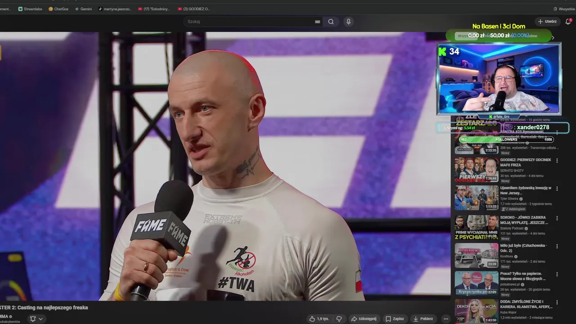This screenshot has height=324, width=576.
Task: Open GOODIEZ: PIERWSZY ODCINEK MAFII FRIZA video
Action: [x=525, y=162]
